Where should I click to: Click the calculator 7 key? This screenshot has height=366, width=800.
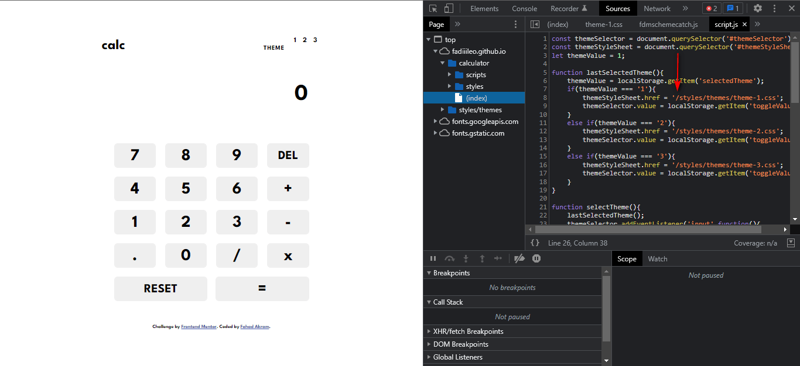pyautogui.click(x=135, y=156)
